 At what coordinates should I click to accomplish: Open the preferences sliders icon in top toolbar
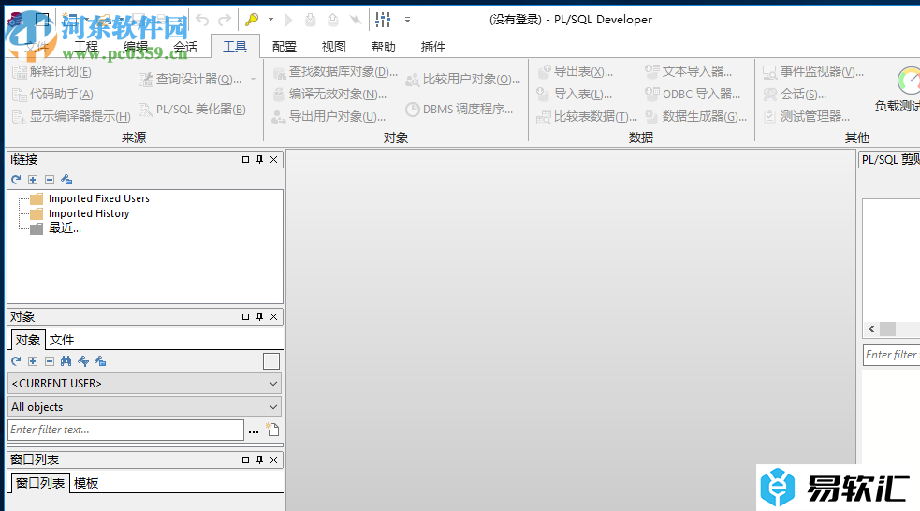(383, 20)
